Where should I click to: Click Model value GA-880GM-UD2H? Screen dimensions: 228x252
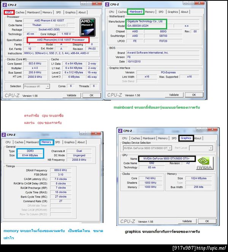tap(150, 26)
